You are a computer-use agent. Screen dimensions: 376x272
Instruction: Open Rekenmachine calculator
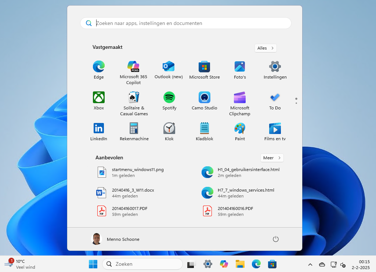tap(134, 131)
